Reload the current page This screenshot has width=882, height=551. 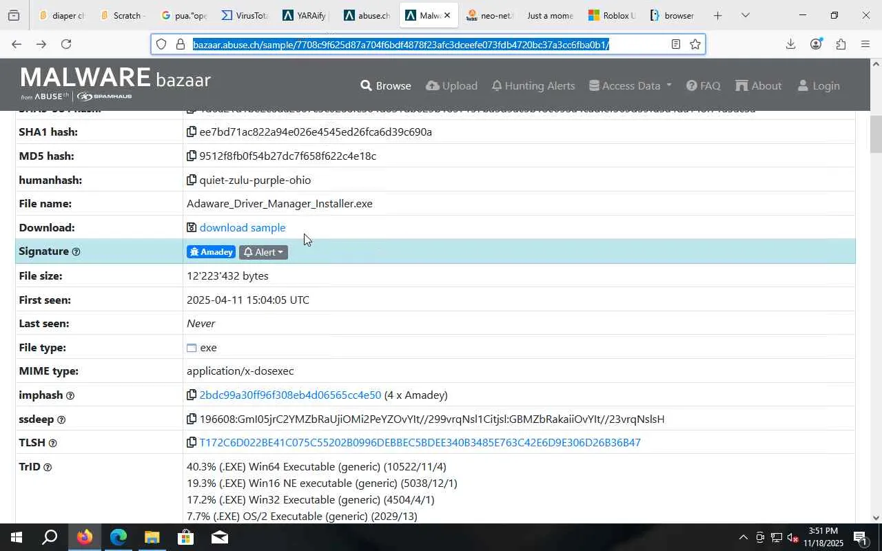click(x=66, y=44)
